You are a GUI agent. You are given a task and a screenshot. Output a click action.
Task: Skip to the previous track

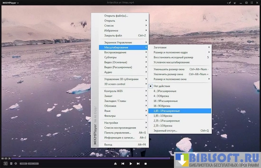(x=123, y=164)
